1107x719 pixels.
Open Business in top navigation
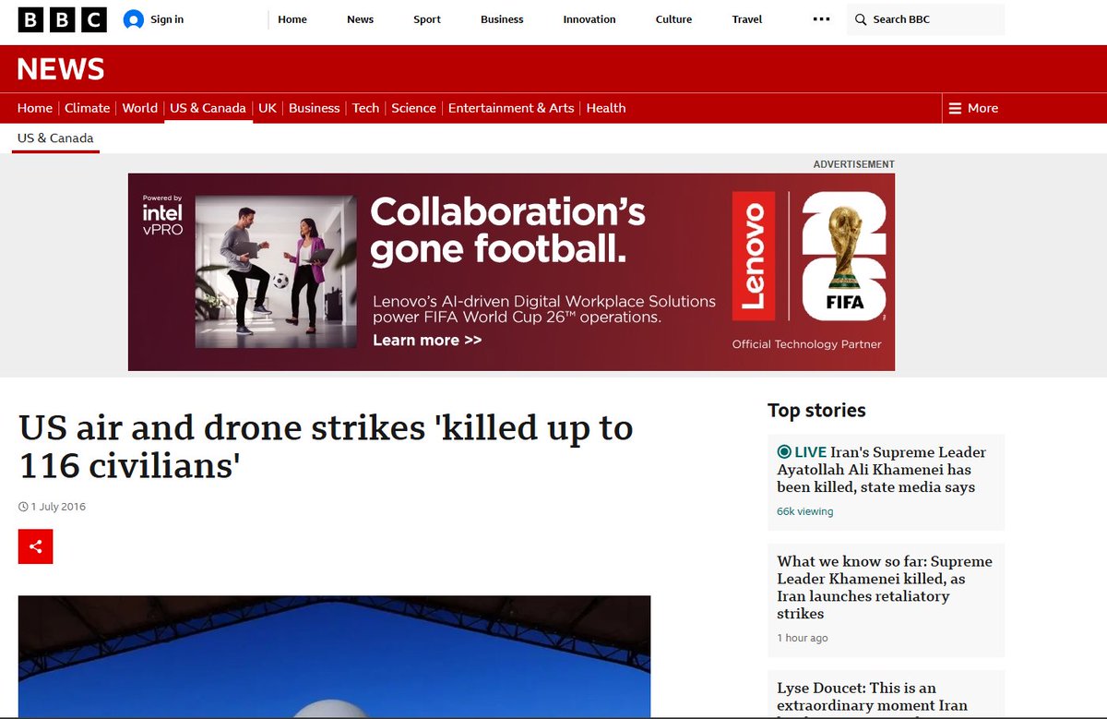[x=502, y=19]
